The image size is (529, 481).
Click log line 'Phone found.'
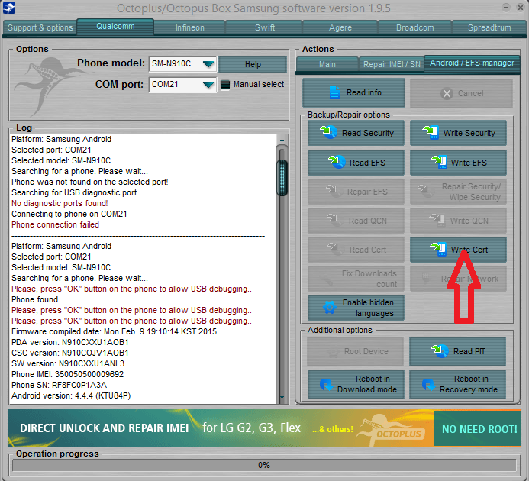click(36, 299)
